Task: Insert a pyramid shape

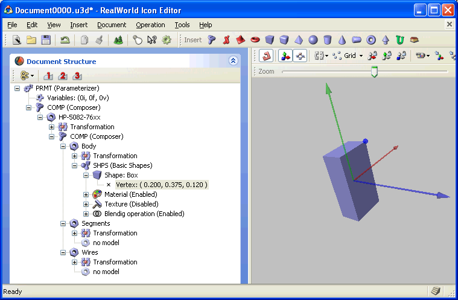Action: tap(299, 40)
